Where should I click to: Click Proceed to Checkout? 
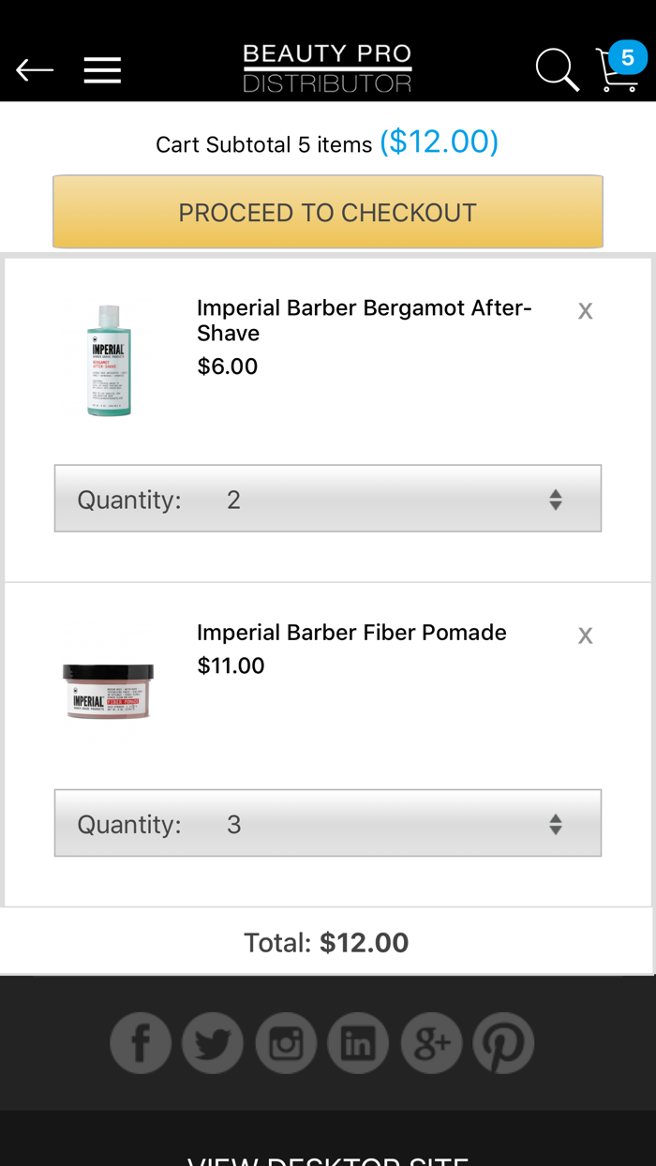tap(327, 212)
